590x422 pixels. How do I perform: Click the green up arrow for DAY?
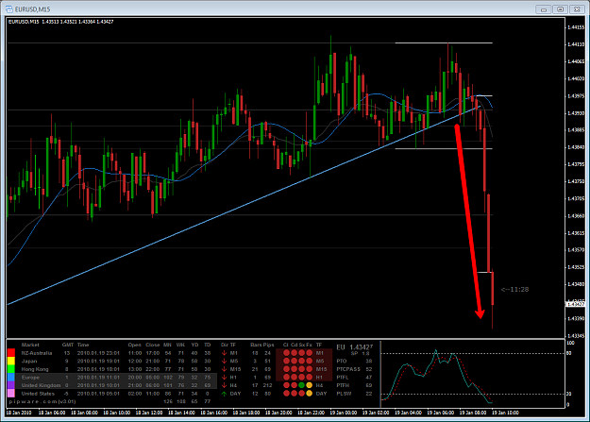coord(225,394)
